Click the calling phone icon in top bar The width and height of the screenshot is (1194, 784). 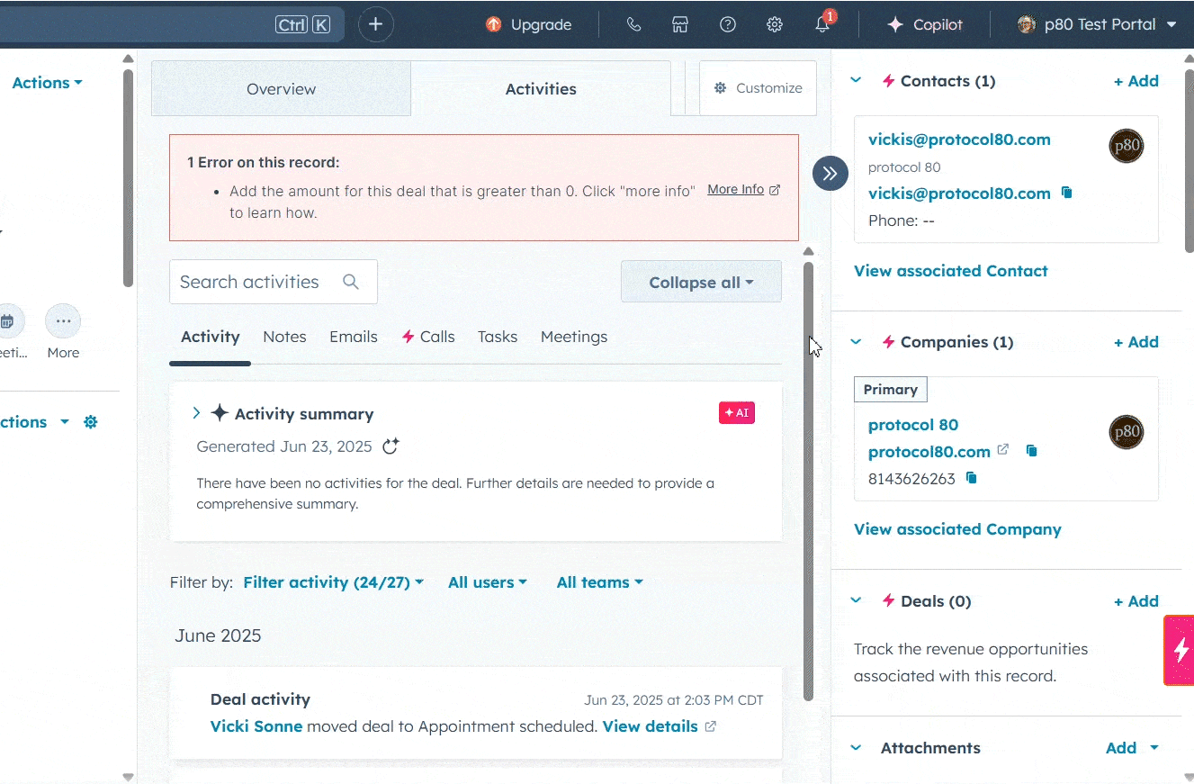(633, 24)
